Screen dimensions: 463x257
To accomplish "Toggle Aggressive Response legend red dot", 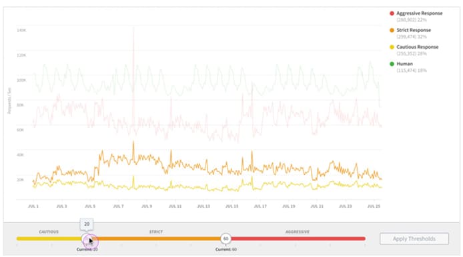I will [x=392, y=13].
